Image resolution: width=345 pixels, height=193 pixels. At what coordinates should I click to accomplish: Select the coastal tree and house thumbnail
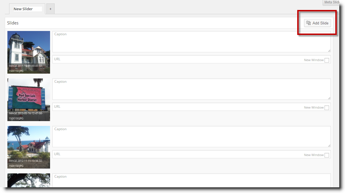click(x=29, y=147)
